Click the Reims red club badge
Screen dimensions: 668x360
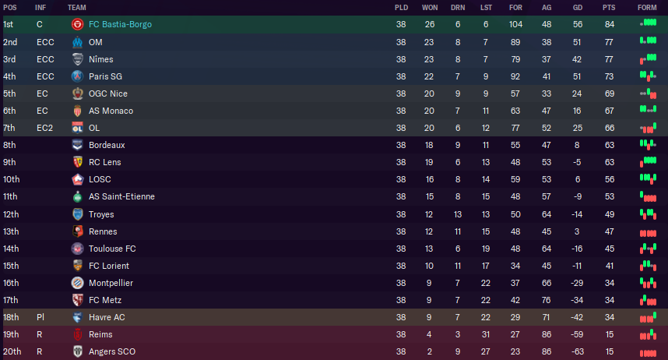(77, 334)
